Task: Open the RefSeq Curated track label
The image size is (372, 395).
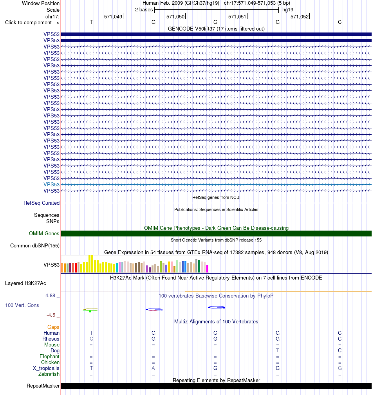Action: click(42, 203)
